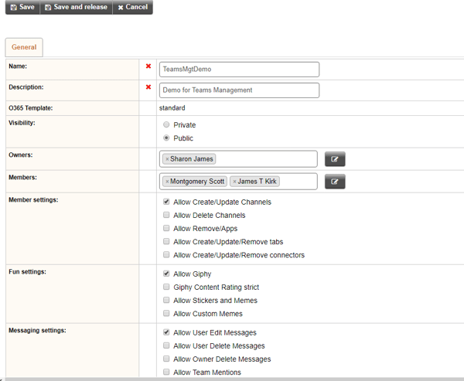Check Allow Create/Update/Remove connectors
This screenshot has height=381, width=464.
click(x=166, y=255)
